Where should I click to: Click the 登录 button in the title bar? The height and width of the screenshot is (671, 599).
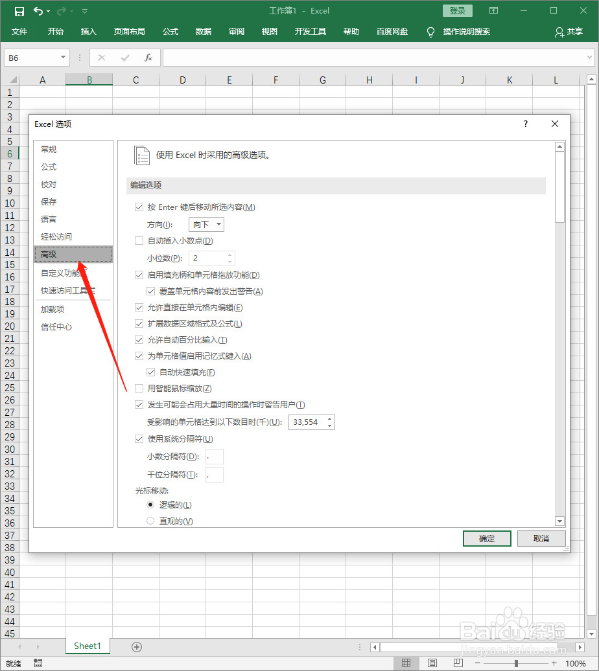coord(457,10)
